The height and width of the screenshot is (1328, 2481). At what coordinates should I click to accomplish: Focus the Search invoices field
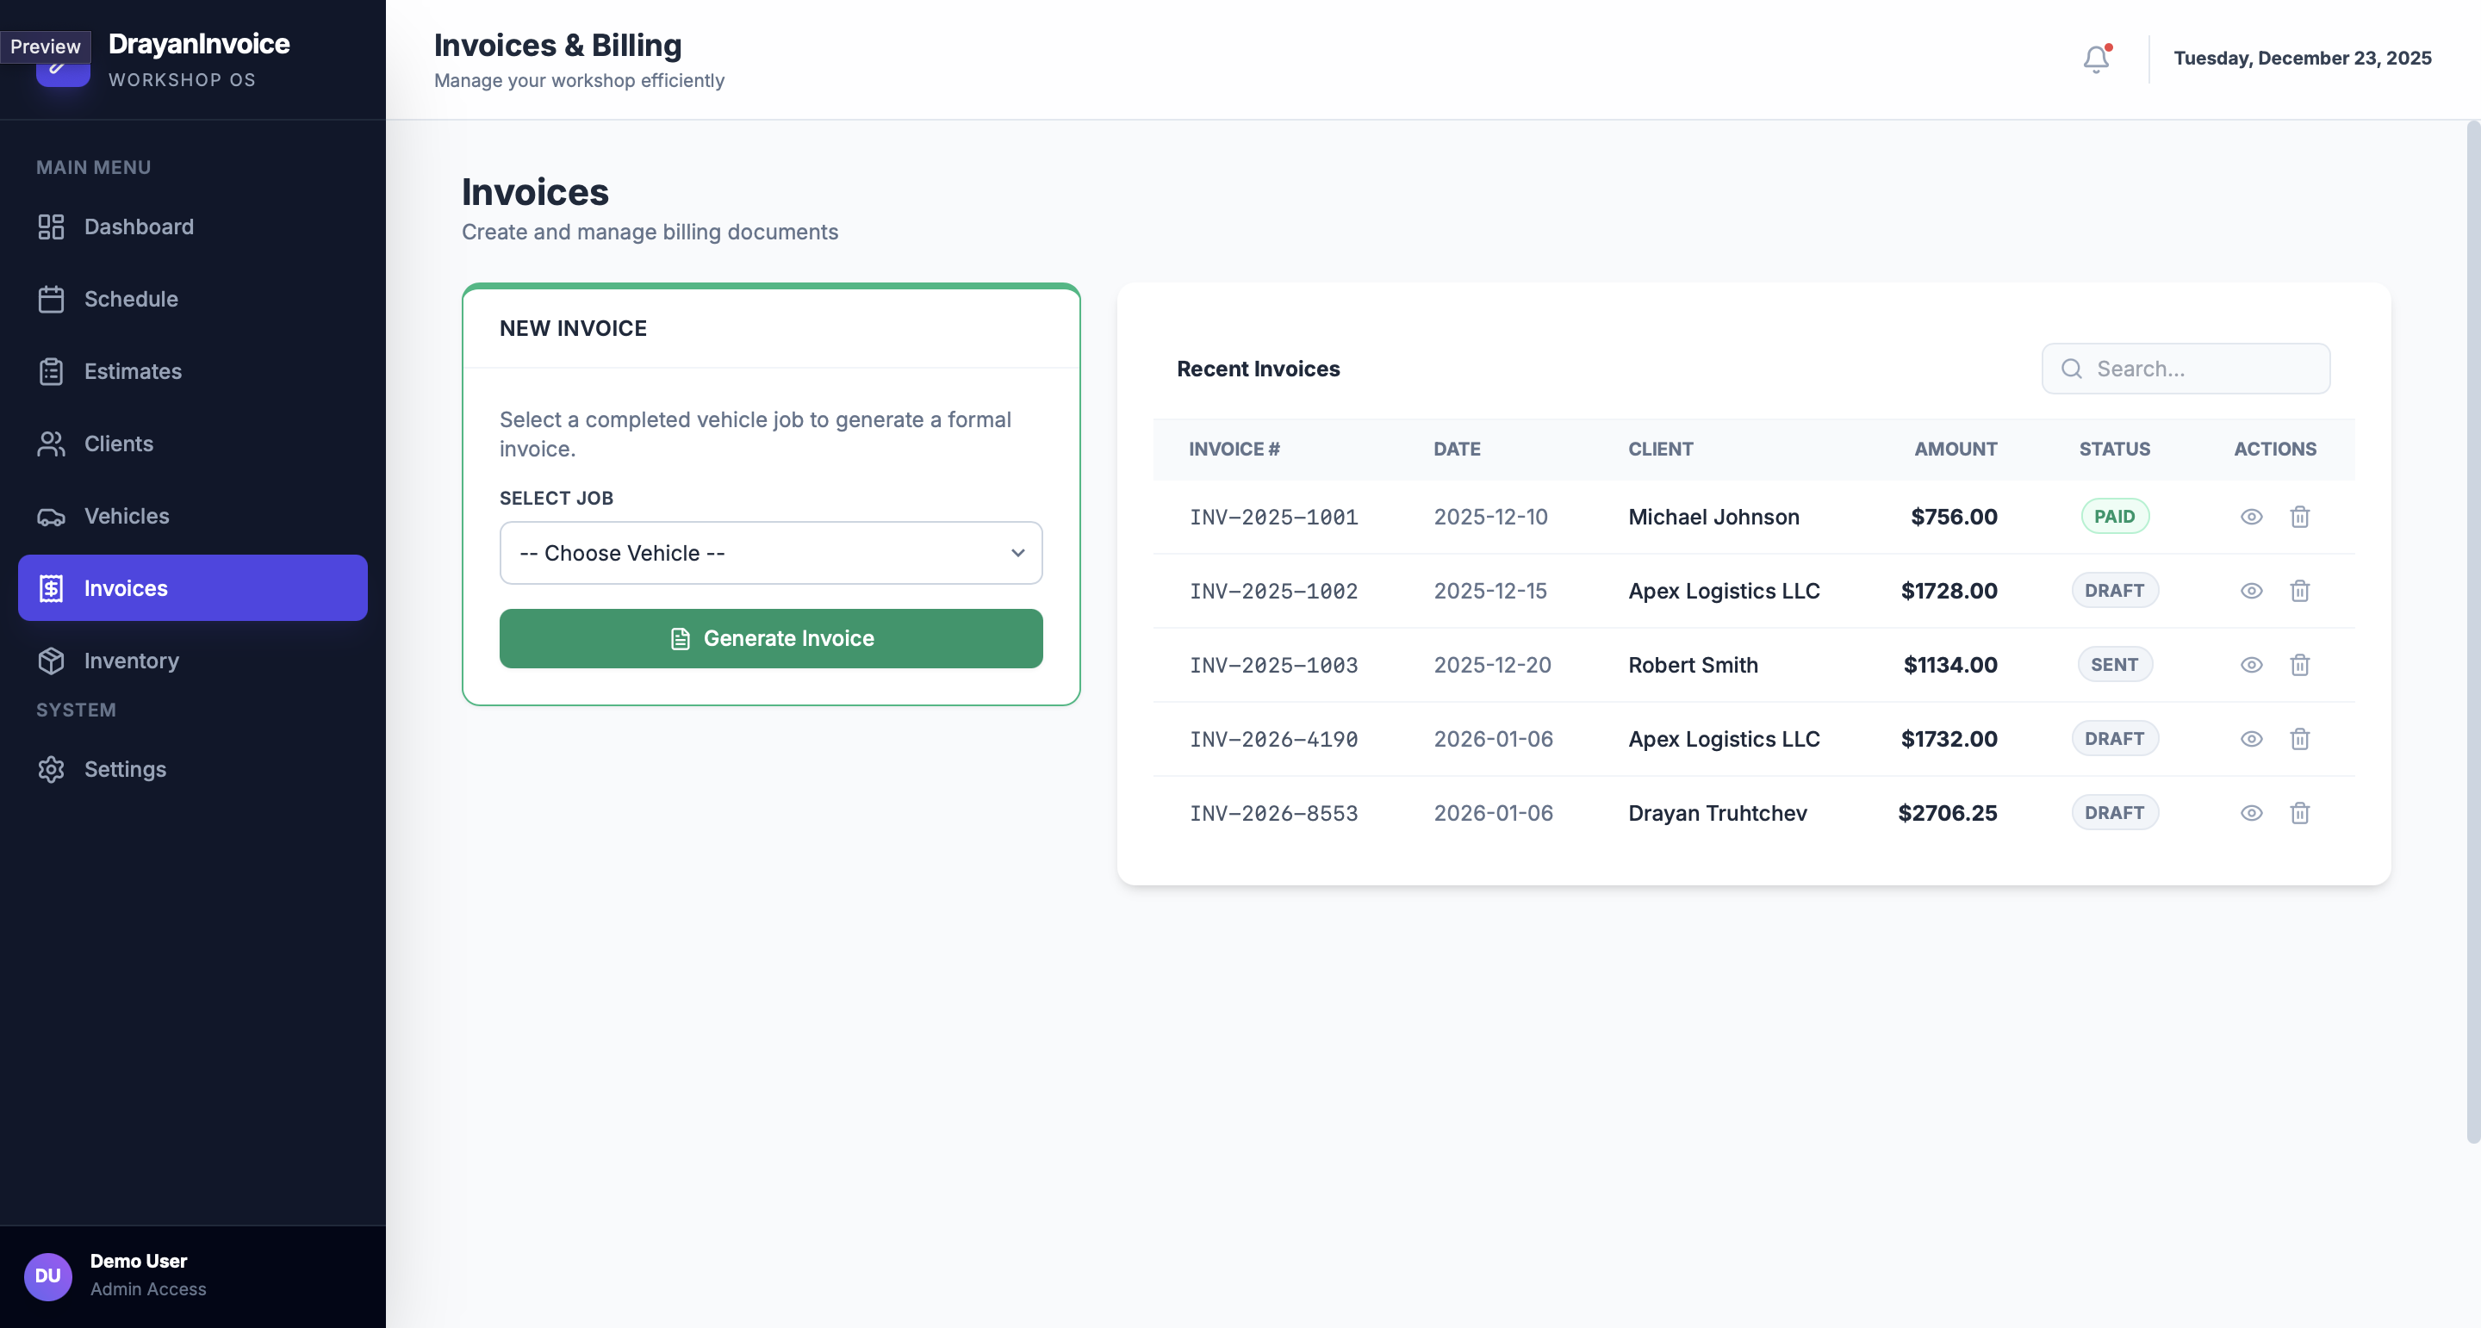point(2186,369)
